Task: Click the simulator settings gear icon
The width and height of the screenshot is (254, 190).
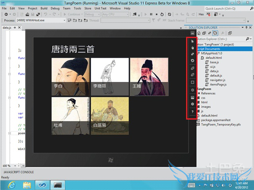Action: 192,104
